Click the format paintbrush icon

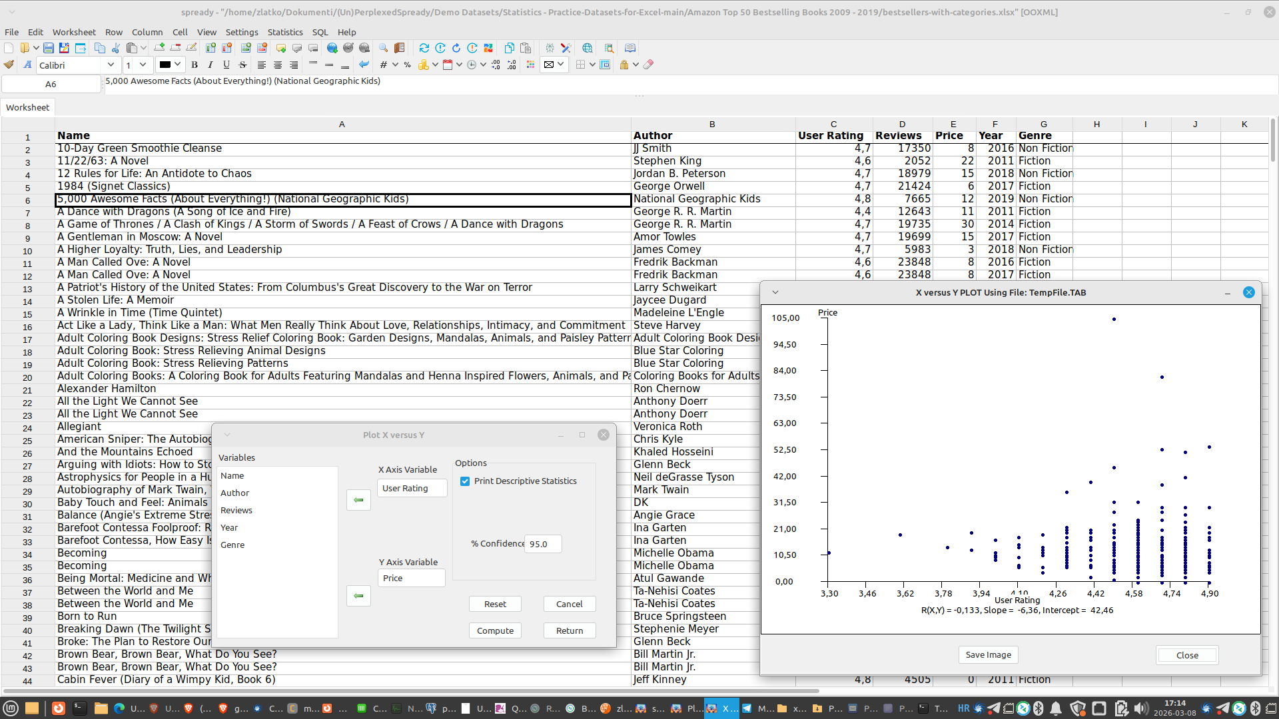[x=9, y=65]
